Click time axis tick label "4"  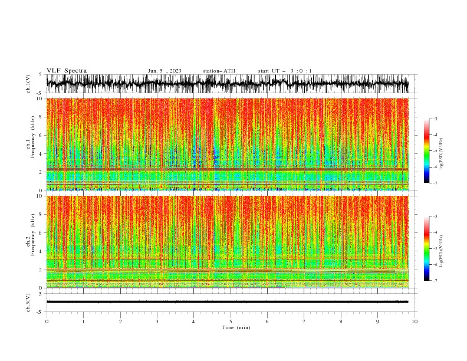(x=194, y=321)
